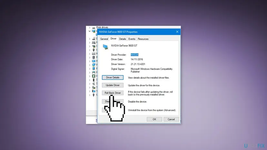Expand the DVD drive category chevron

pyautogui.click(x=90, y=39)
